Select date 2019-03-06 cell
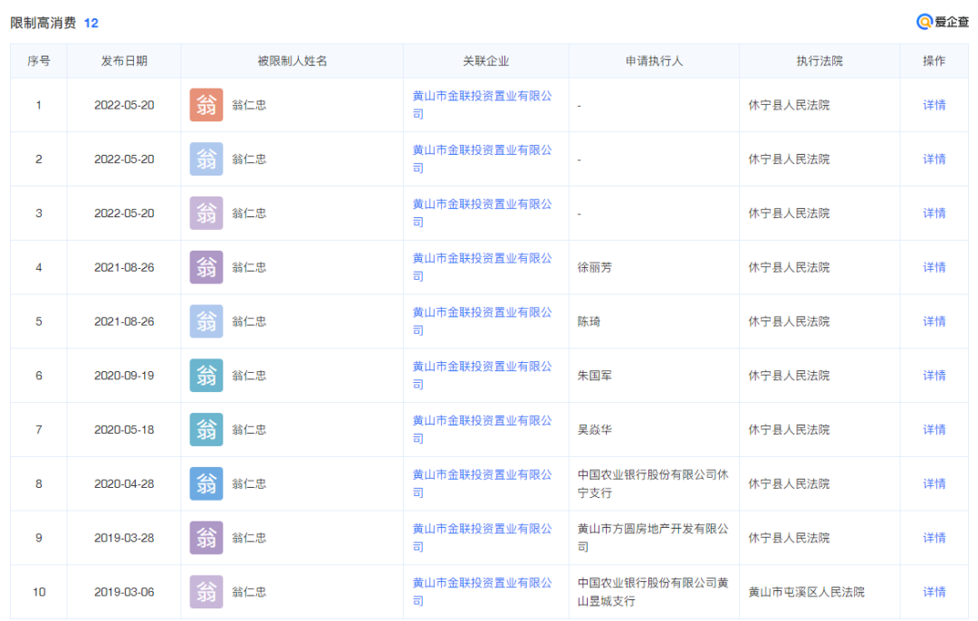Screen dimensions: 978x621 point(124,592)
